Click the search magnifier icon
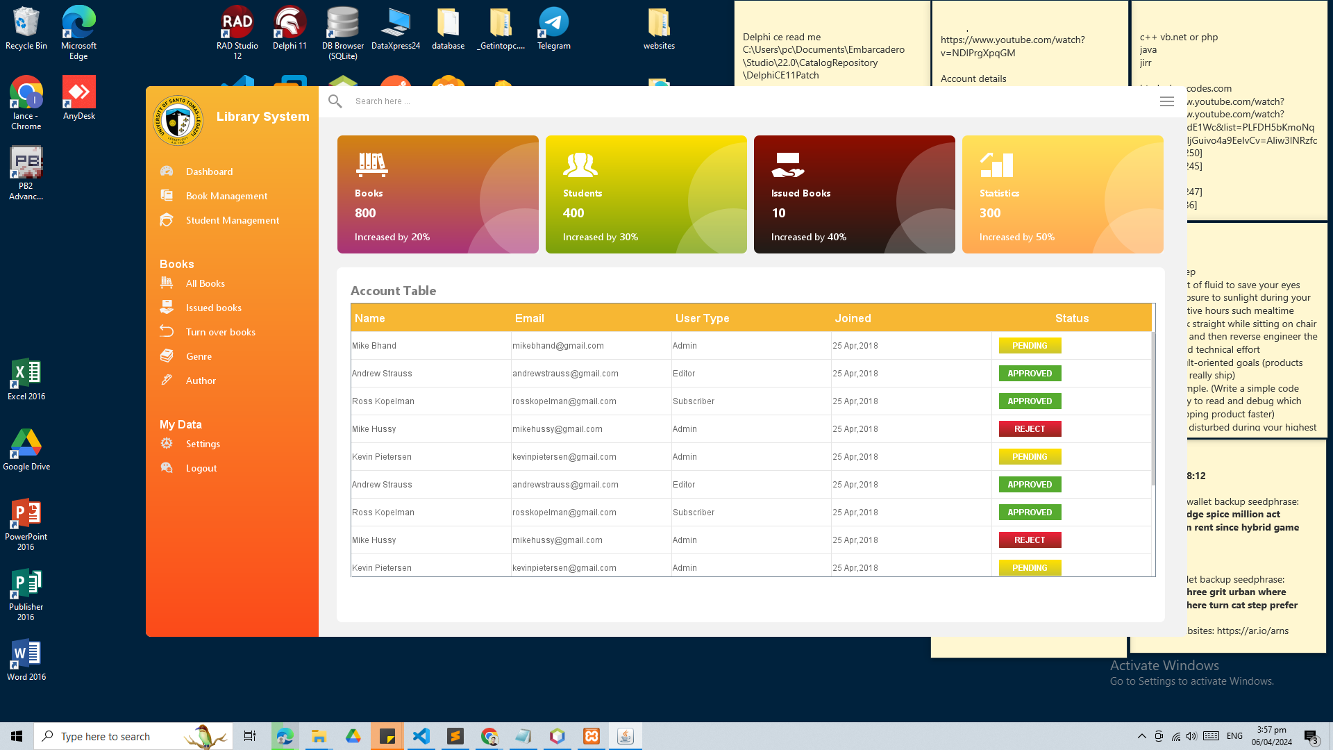 pos(335,101)
